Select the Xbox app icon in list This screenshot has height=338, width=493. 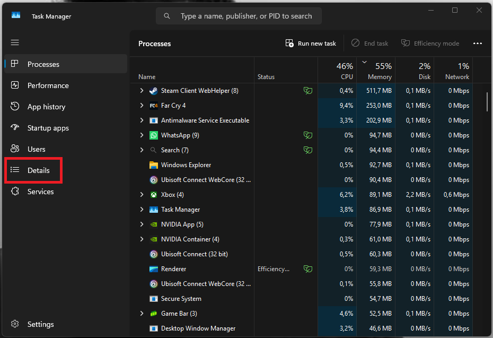click(153, 195)
